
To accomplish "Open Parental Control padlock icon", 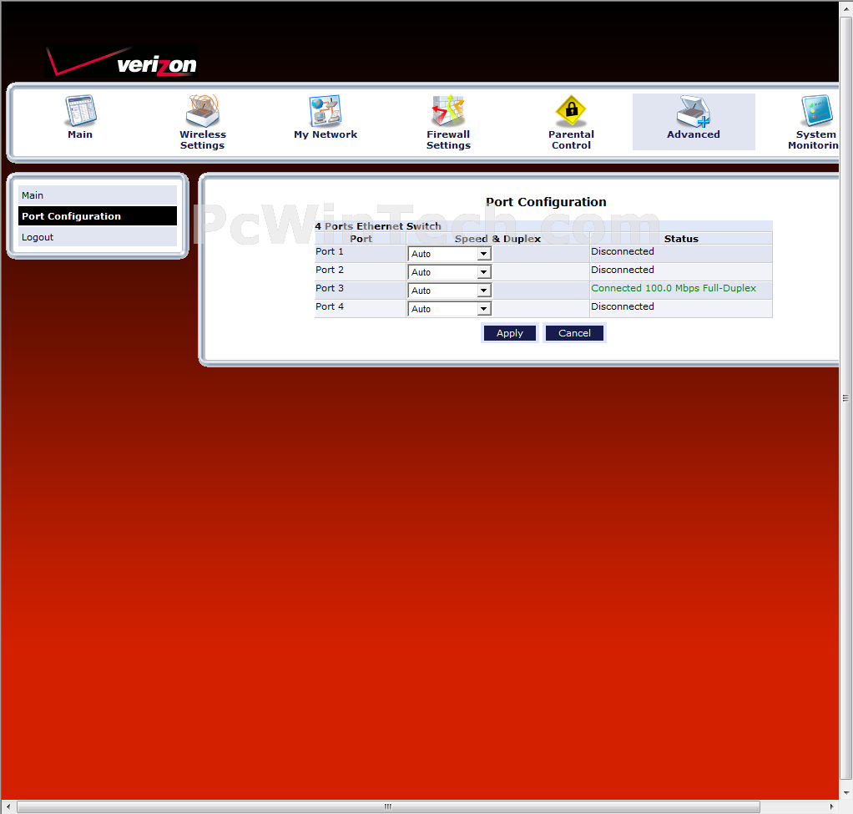I will [571, 111].
